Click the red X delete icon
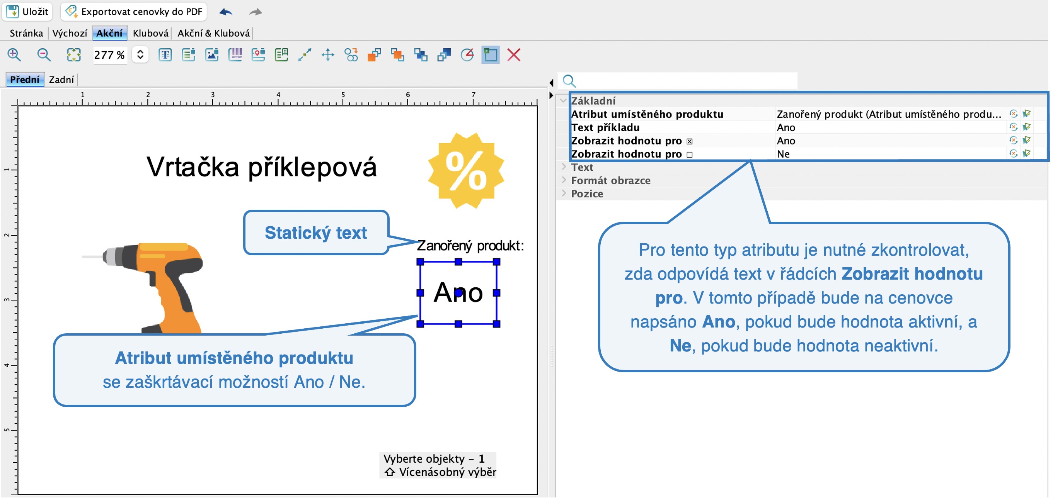 514,55
